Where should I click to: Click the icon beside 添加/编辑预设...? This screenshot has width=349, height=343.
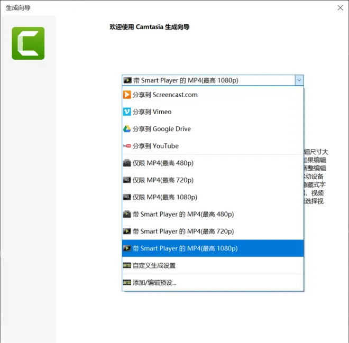click(127, 283)
